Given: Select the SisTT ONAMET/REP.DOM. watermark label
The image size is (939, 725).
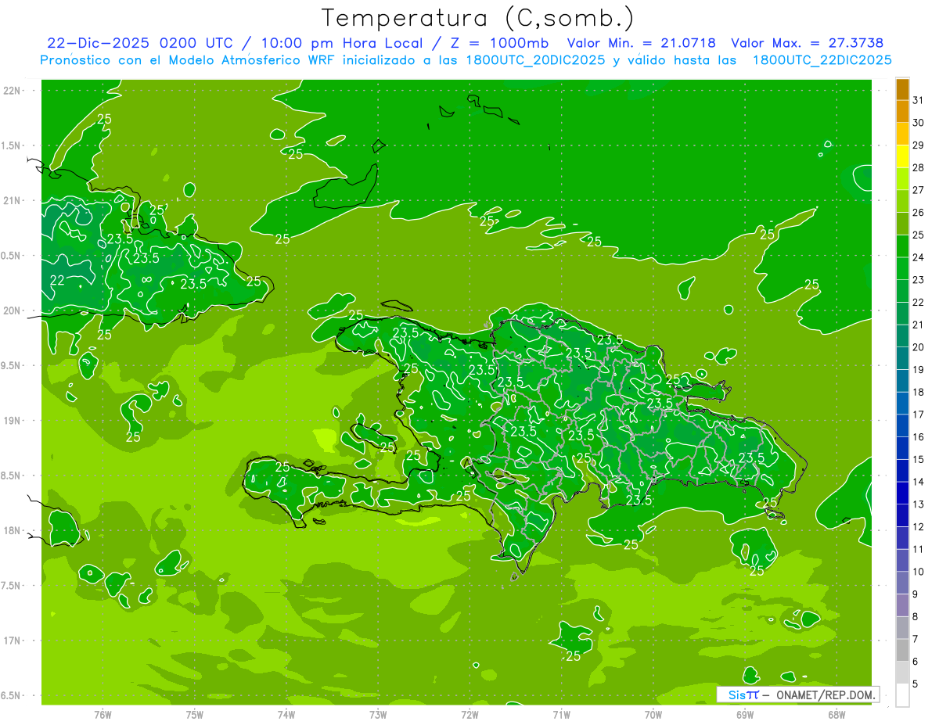Looking at the screenshot, I should pos(797,694).
